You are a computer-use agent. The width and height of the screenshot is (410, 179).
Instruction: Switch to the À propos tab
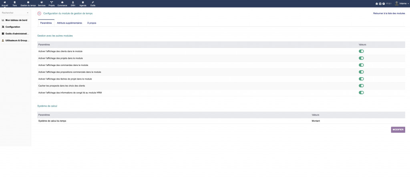92,23
